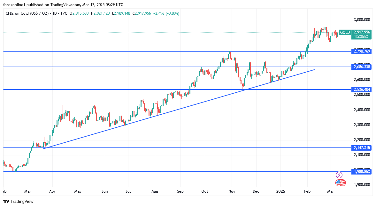Click the purple lightning chart events icon
Image resolution: width=376 pixels, height=207 pixels.
pos(339,175)
